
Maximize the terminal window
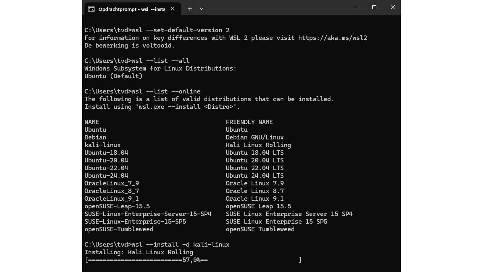(374, 7)
